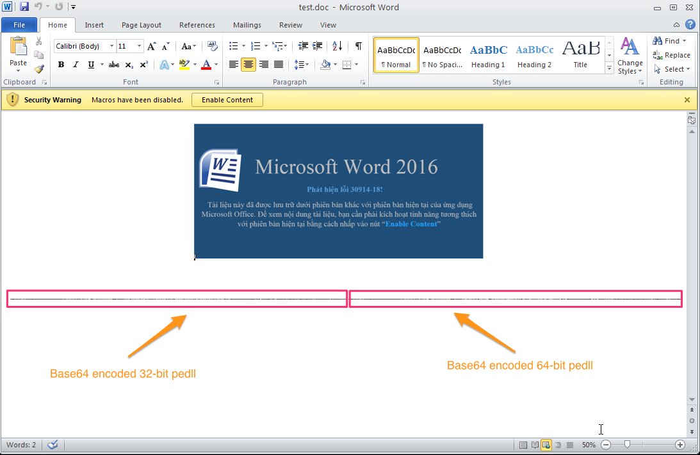Click the Sort A-Z icon
Screen dimensions: 700x455
coord(337,46)
